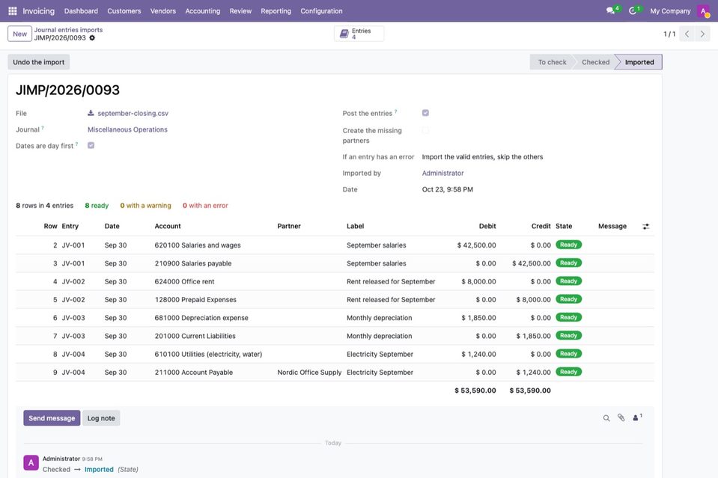Viewport: 718px width, 478px height.
Task: Open the Configuration menu
Action: 321,11
